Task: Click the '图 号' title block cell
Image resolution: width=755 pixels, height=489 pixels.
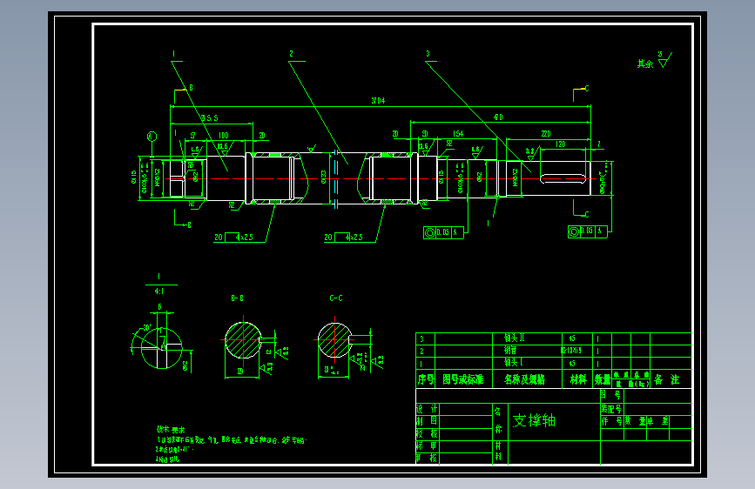Action: tap(611, 395)
